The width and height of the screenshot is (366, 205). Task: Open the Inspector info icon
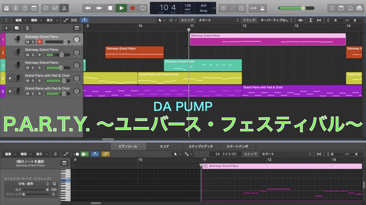(x=16, y=8)
